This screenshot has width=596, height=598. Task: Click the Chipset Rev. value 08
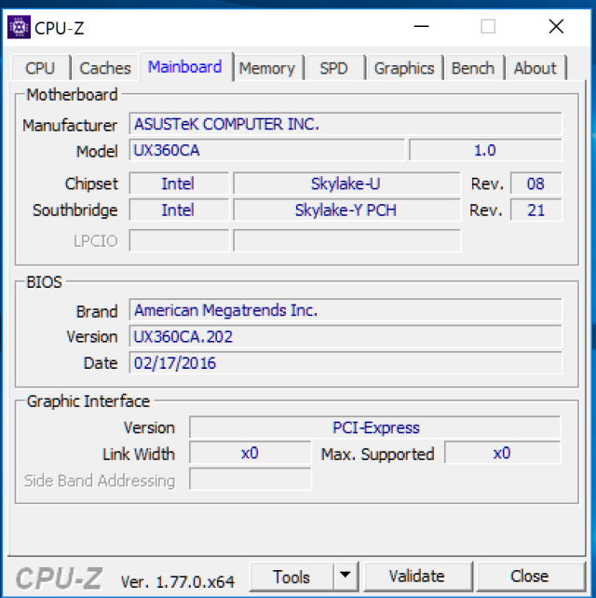pyautogui.click(x=536, y=183)
